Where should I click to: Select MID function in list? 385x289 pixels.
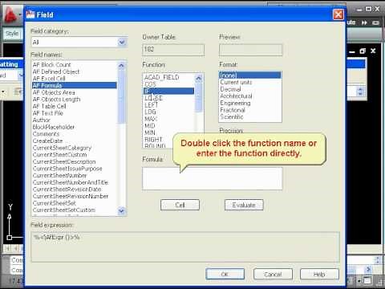pos(150,126)
